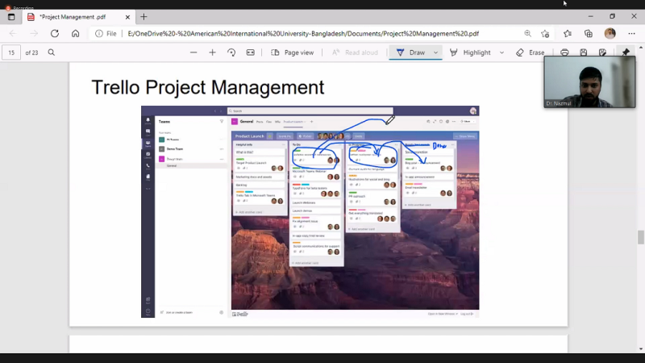Zoom in on the PDF
Screen dimensions: 645x363
212,52
